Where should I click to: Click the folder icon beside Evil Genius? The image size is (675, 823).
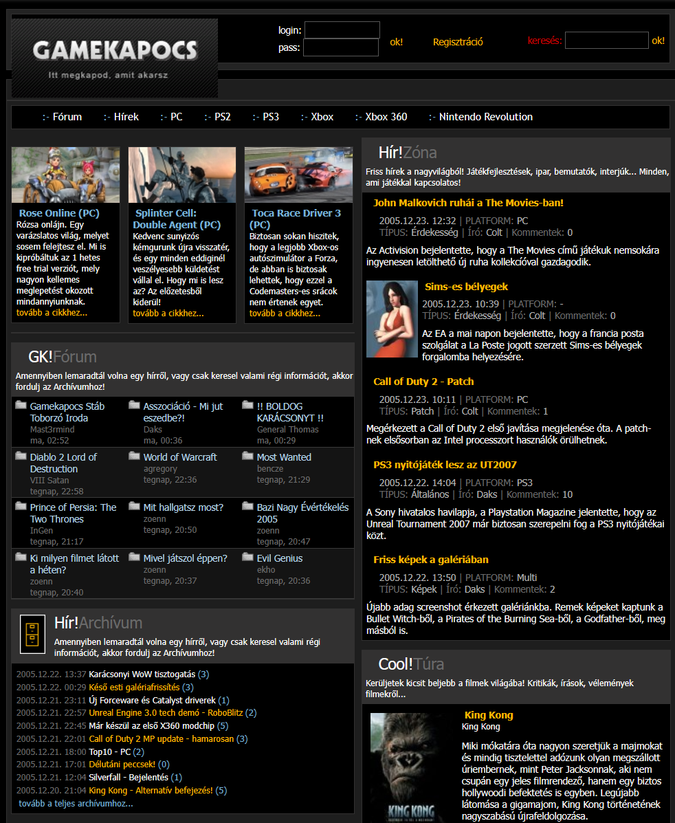(247, 557)
